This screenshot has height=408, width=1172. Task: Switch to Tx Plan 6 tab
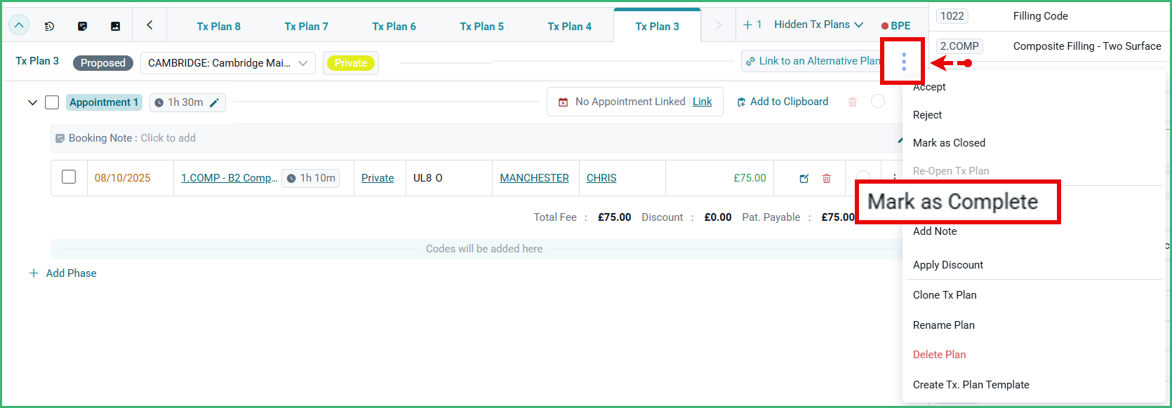tap(394, 26)
